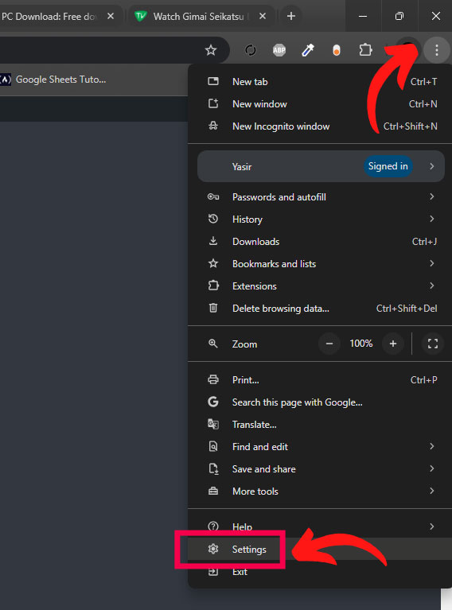Image resolution: width=452 pixels, height=610 pixels.
Task: Choose Delete browsing data...
Action: [320, 308]
